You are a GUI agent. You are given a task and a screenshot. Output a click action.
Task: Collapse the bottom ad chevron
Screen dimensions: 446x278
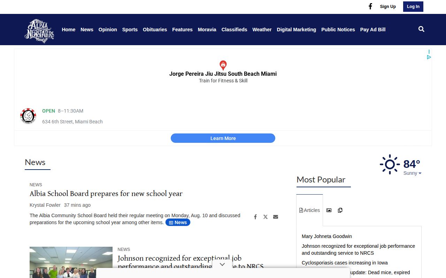pos(222,264)
